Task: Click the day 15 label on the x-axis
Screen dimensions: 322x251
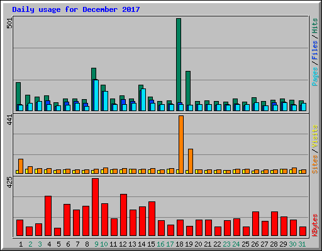Action: (x=151, y=244)
